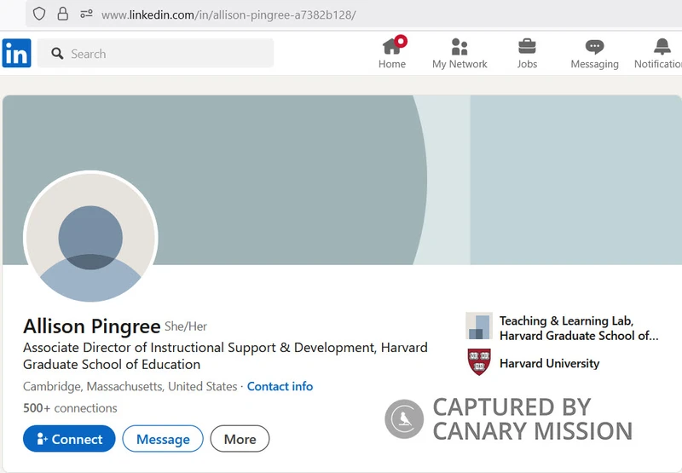Click the LinkedIn logo icon

[x=16, y=53]
